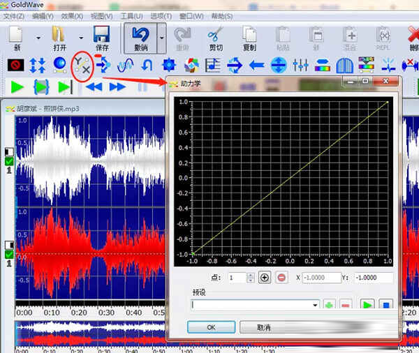Screen dimensions: 419x353
Task: Toggle the small box above the red channel checkbox
Action: pyautogui.click(x=9, y=244)
